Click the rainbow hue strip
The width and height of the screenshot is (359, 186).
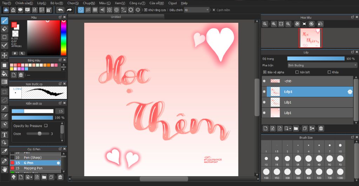click(63, 38)
